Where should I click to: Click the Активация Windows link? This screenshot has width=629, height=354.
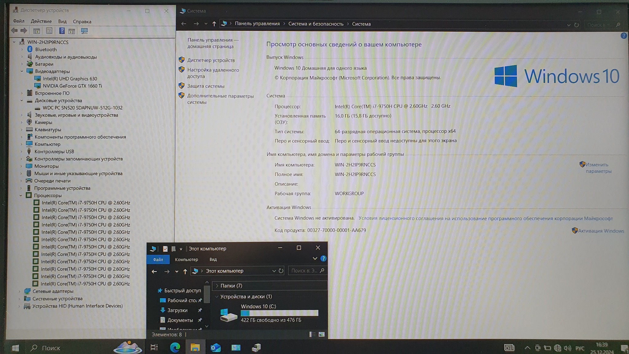[600, 231]
